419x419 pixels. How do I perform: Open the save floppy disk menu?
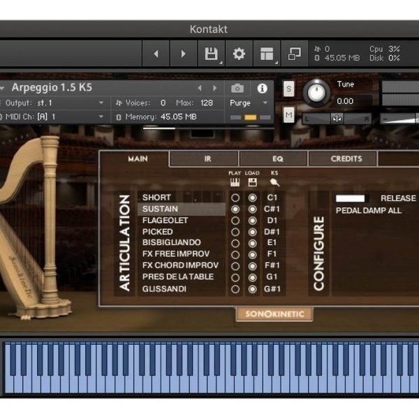pyautogui.click(x=212, y=54)
